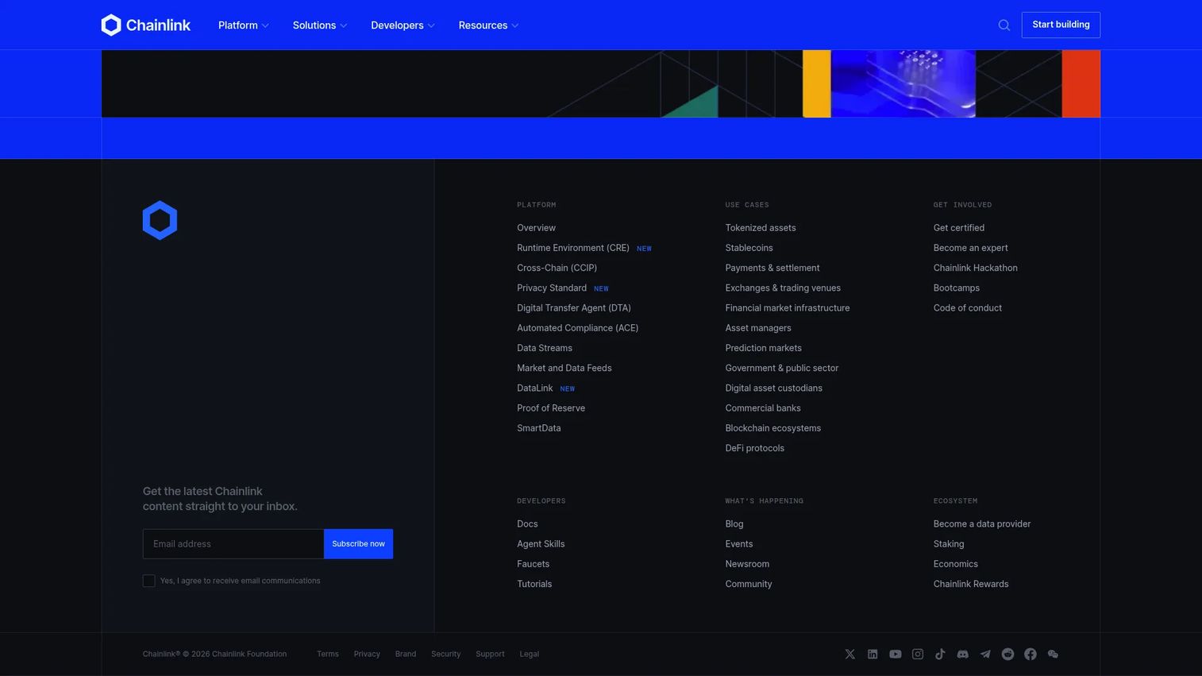The height and width of the screenshot is (676, 1202).
Task: Open the Docs link under Developers
Action: (527, 524)
